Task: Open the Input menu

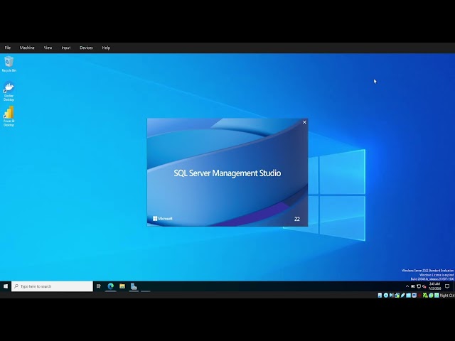Action: pyautogui.click(x=66, y=48)
